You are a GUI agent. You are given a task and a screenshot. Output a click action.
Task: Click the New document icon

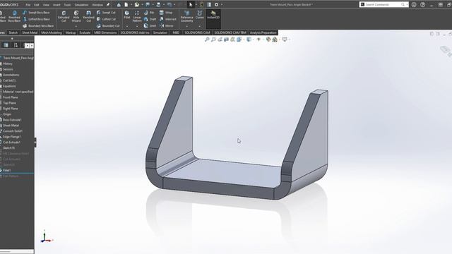[x=126, y=5]
